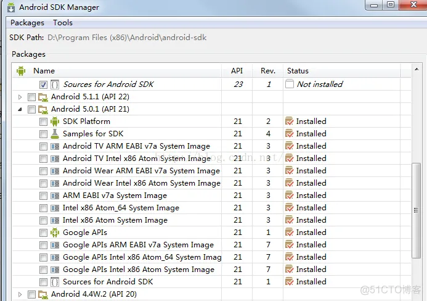Click the scrollbar up arrow
This screenshot has width=427, height=301.
tap(417, 69)
